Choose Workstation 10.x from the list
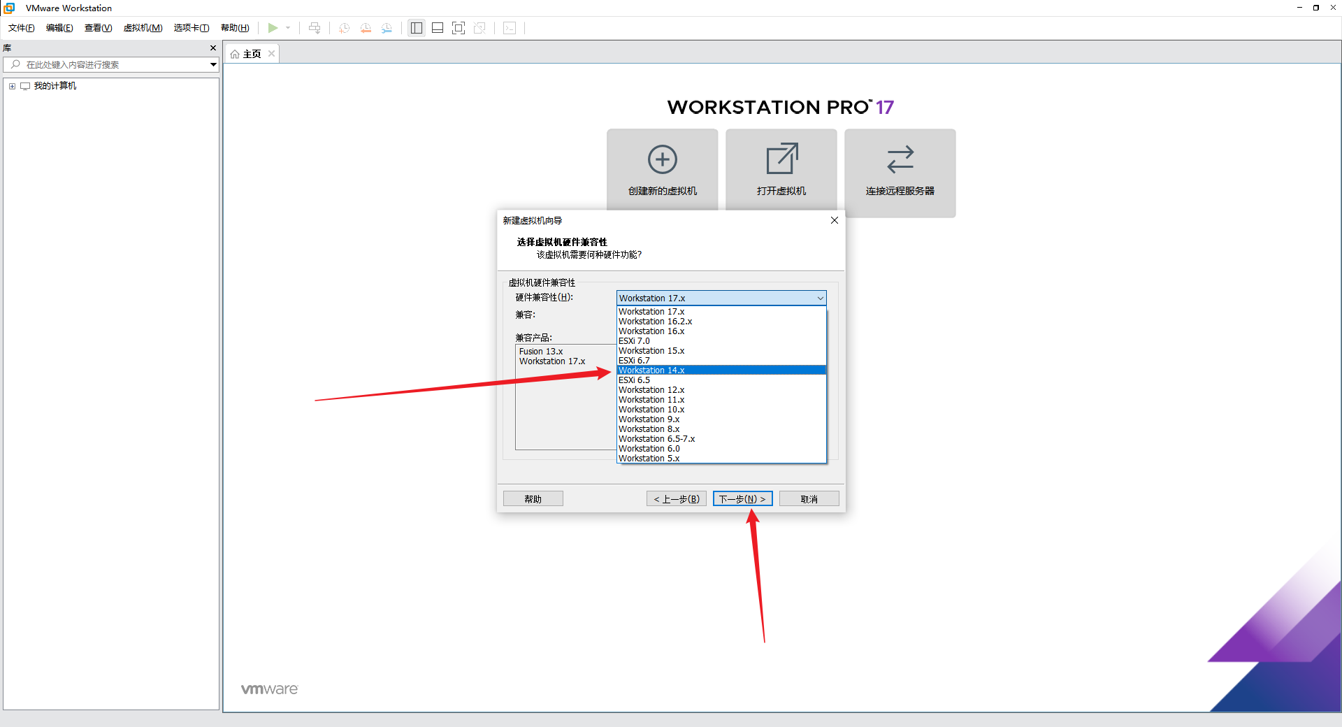This screenshot has height=727, width=1342. click(x=721, y=410)
